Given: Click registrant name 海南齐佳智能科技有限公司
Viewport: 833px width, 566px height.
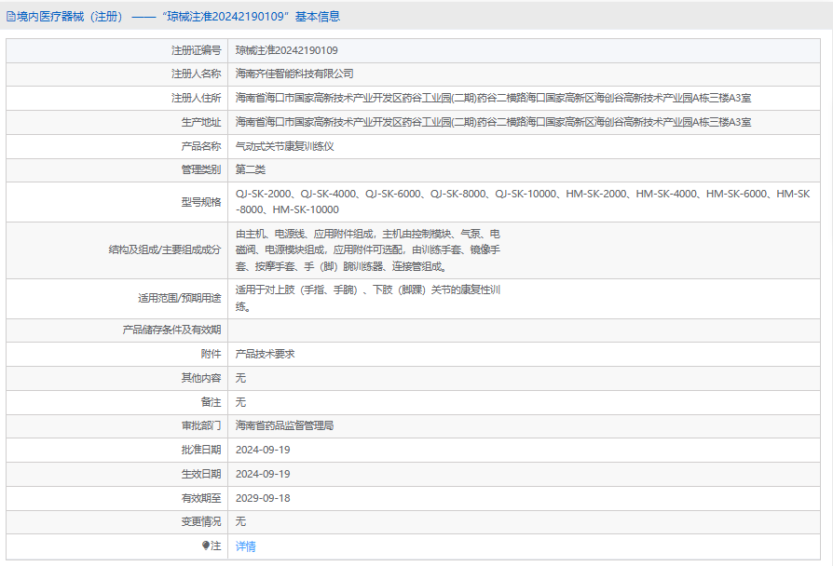Looking at the screenshot, I should click(294, 74).
